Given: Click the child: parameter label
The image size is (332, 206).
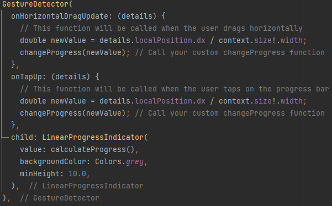Looking at the screenshot, I should tap(24, 138).
